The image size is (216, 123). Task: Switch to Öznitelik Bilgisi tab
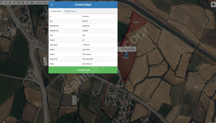pyautogui.click(x=56, y=11)
